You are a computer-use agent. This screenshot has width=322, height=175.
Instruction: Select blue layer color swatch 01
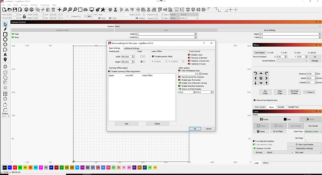(10, 168)
